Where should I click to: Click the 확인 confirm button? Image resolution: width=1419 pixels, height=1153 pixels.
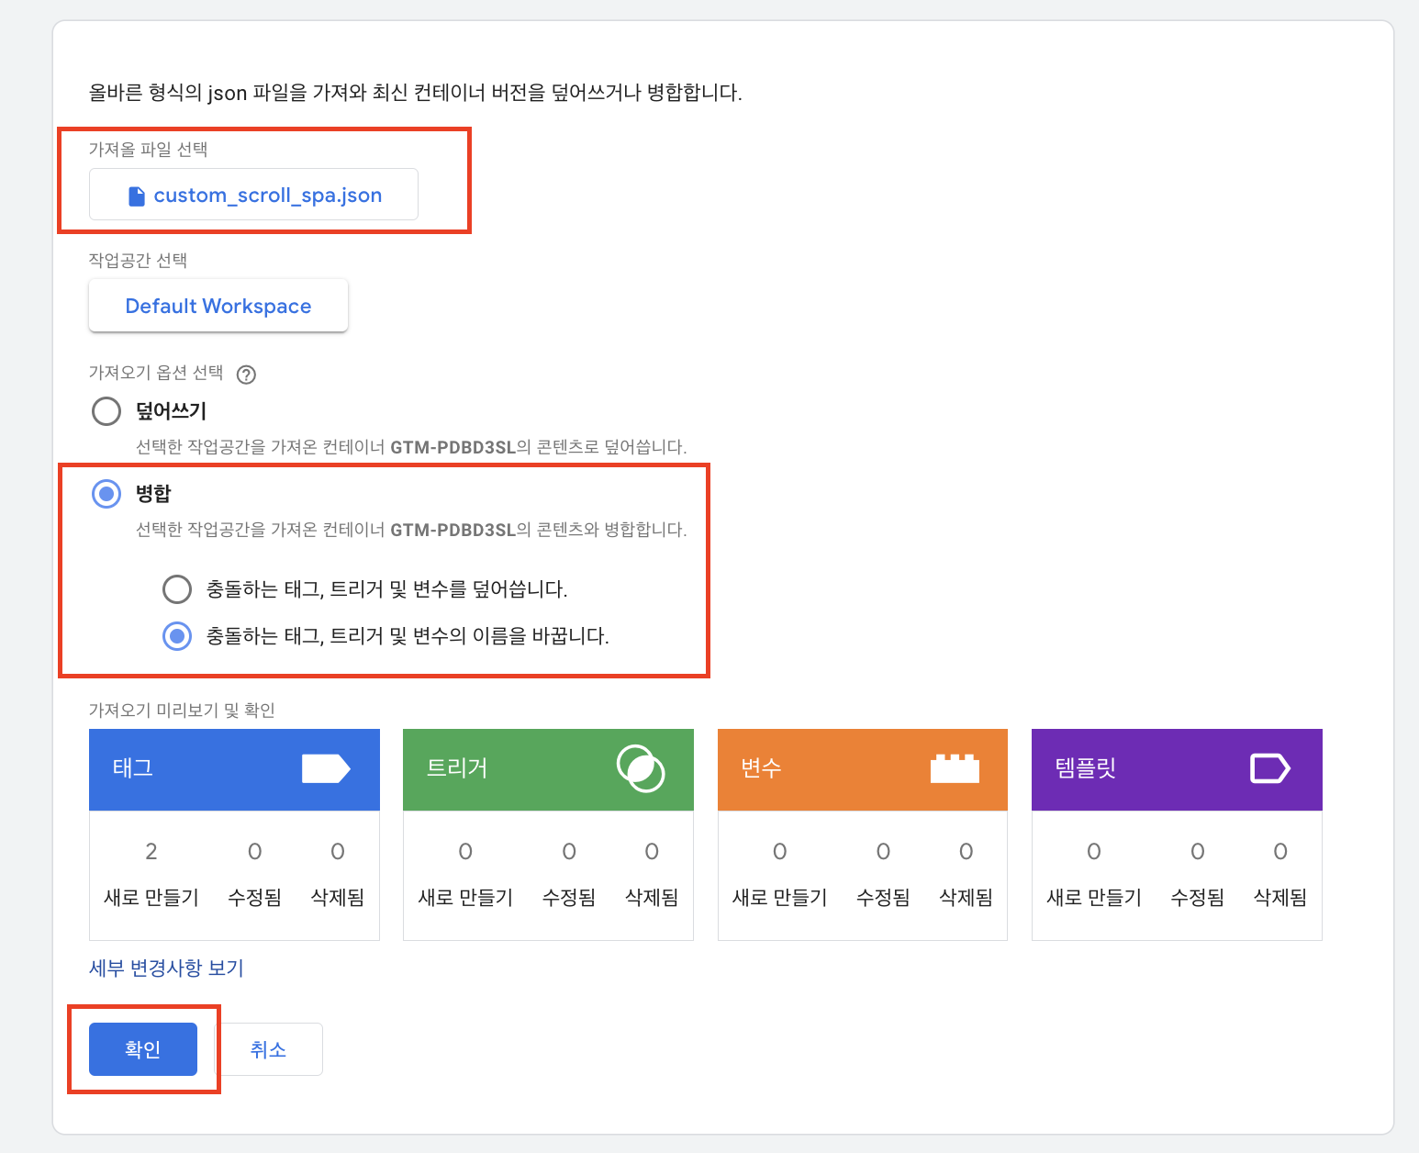[x=143, y=1049]
